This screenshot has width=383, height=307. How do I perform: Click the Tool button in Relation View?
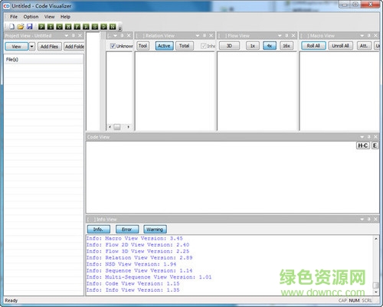click(x=142, y=46)
